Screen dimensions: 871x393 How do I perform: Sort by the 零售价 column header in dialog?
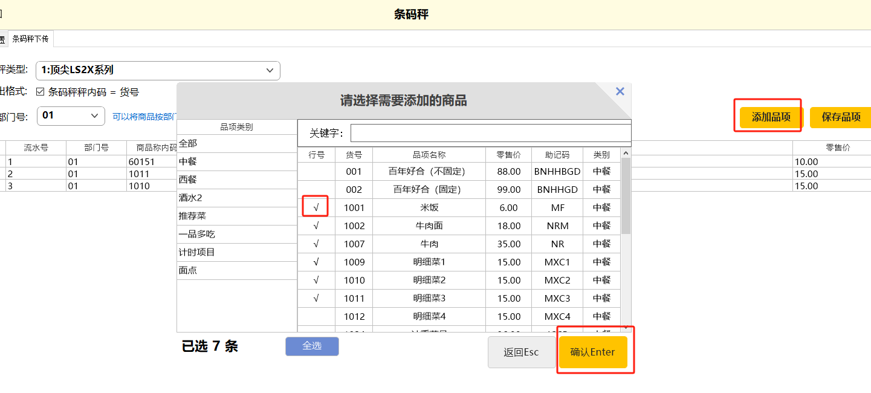tap(508, 155)
